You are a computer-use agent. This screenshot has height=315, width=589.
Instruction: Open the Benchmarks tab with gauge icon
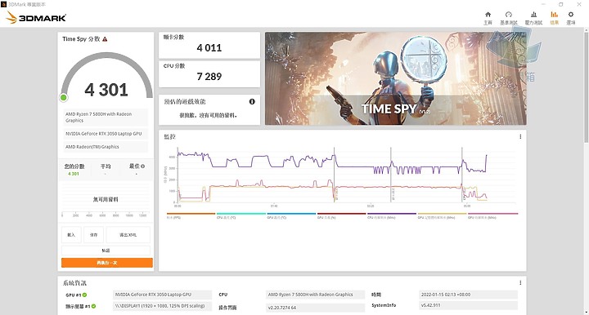tap(509, 18)
